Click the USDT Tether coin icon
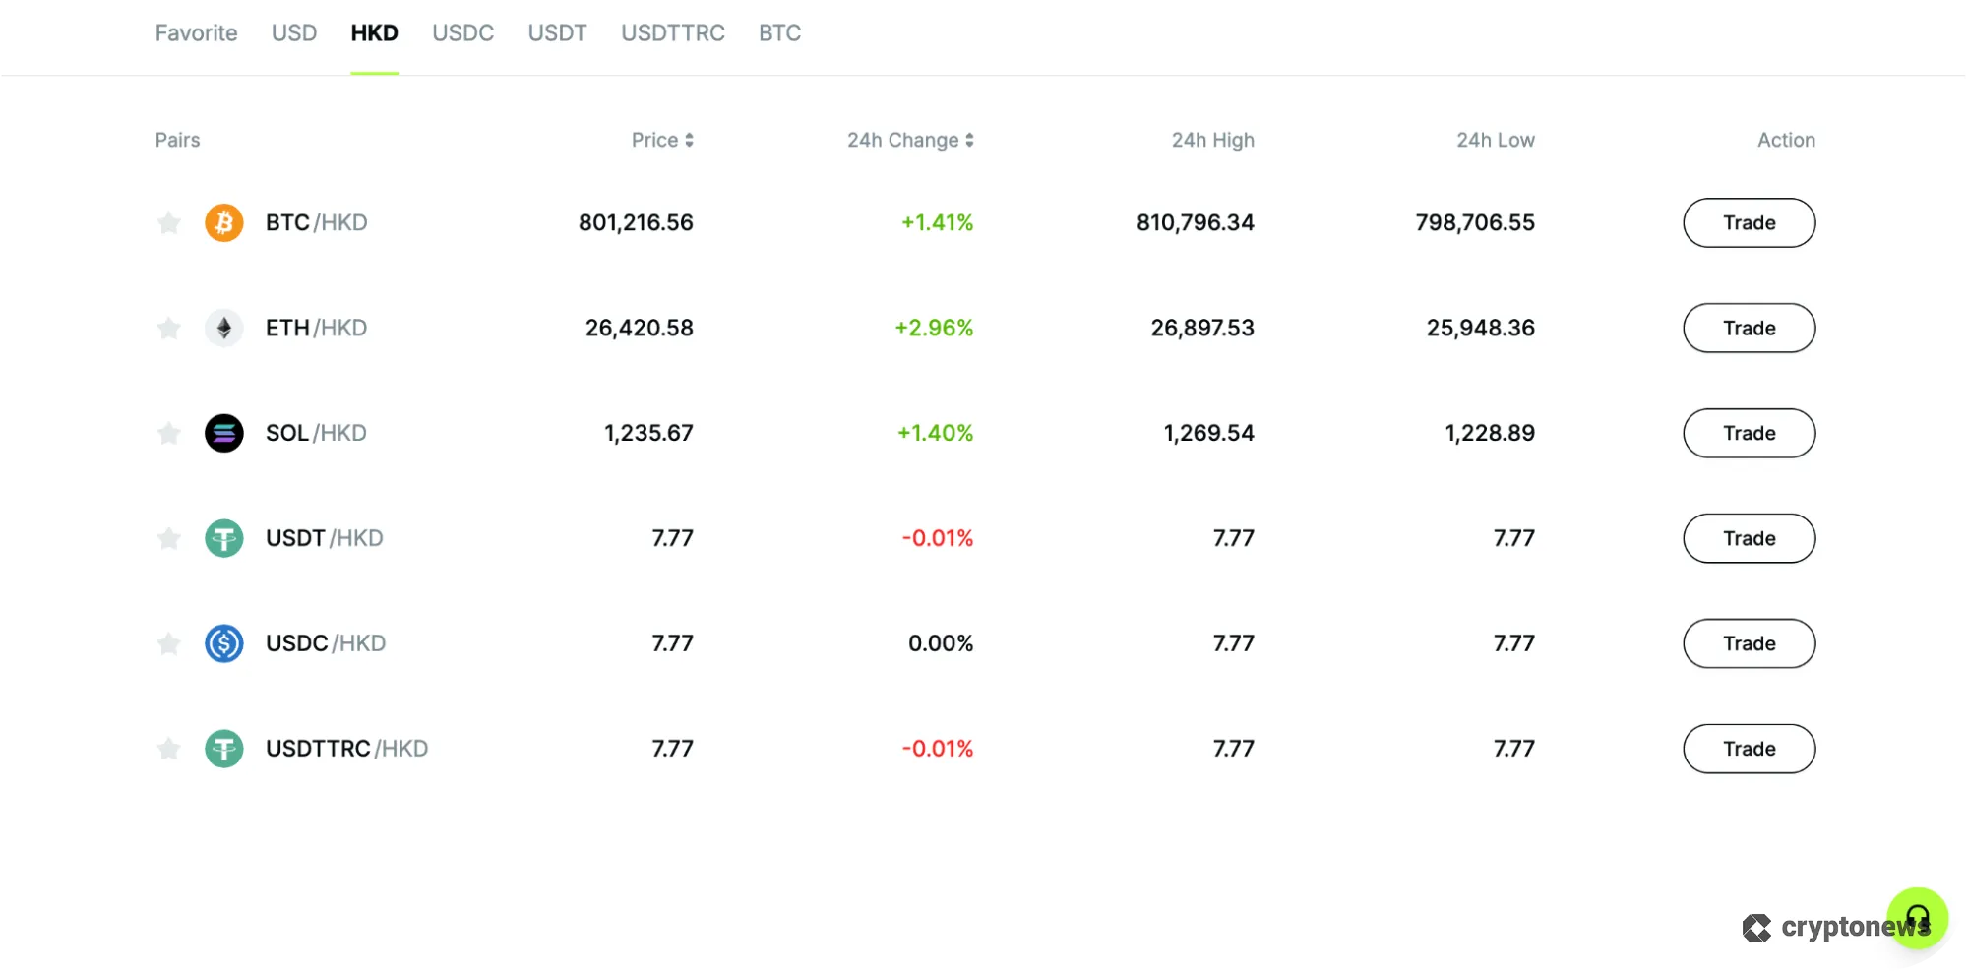Image resolution: width=1967 pixels, height=972 pixels. [x=223, y=538]
